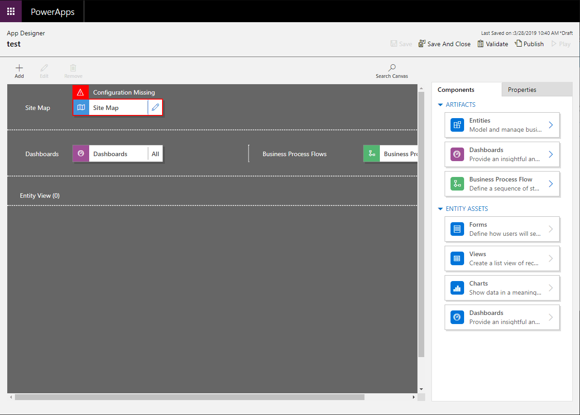Click the vertical scrollbar down arrow
Image resolution: width=580 pixels, height=415 pixels.
[421, 389]
